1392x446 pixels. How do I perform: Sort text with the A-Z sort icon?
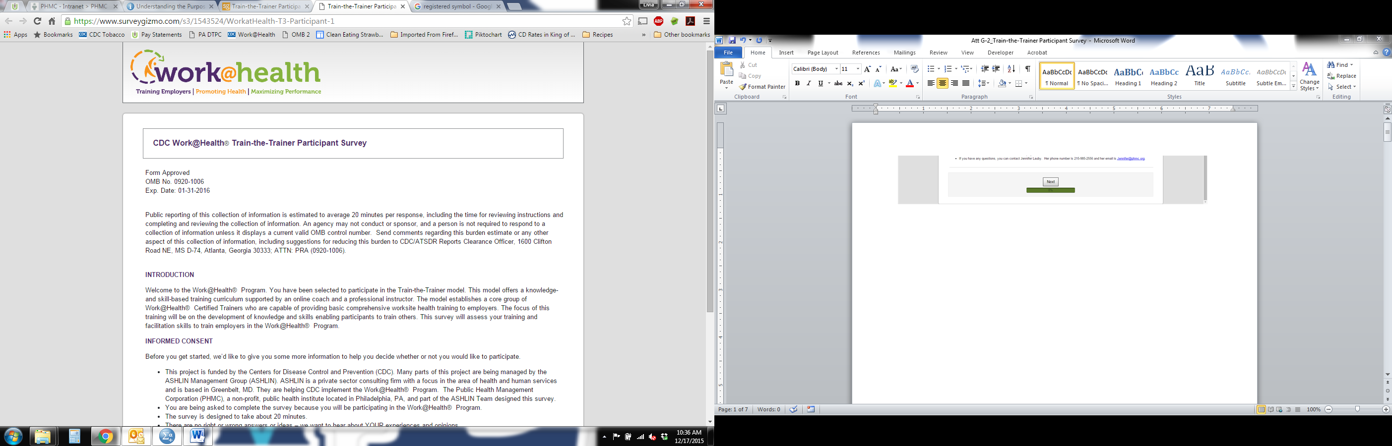pyautogui.click(x=1011, y=69)
